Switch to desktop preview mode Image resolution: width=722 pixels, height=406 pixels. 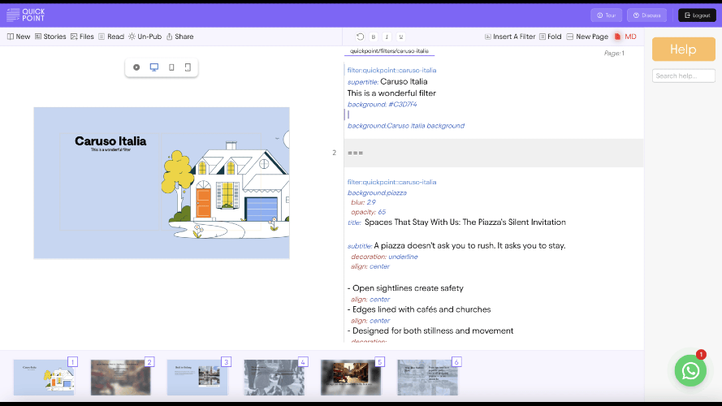(153, 67)
